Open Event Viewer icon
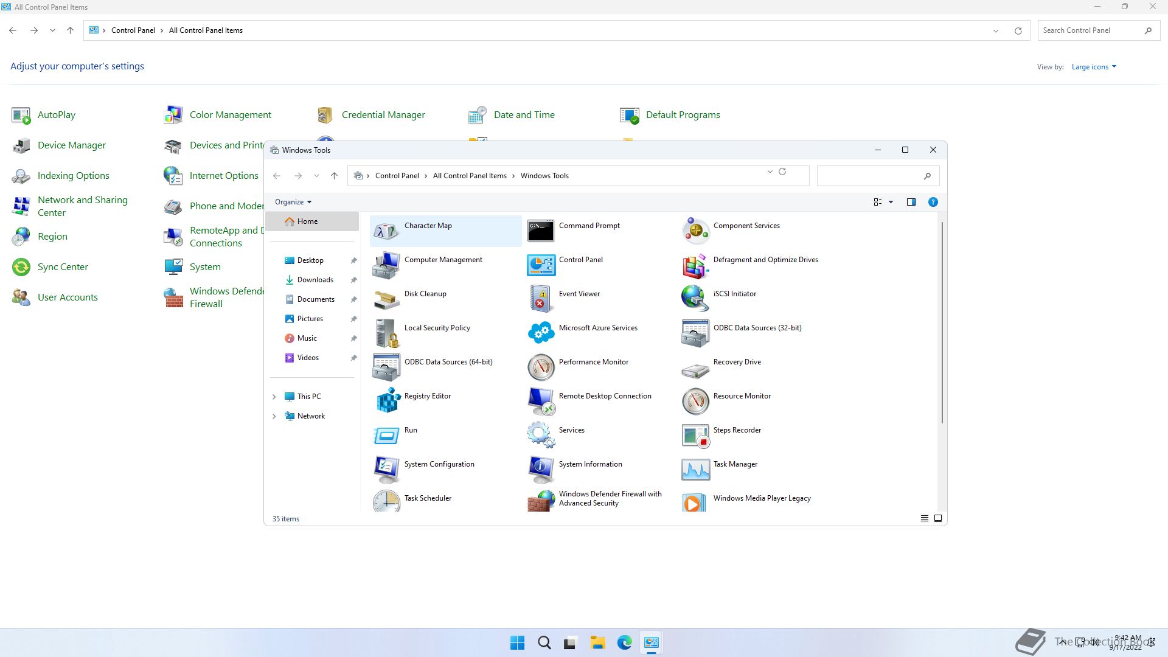 click(541, 299)
